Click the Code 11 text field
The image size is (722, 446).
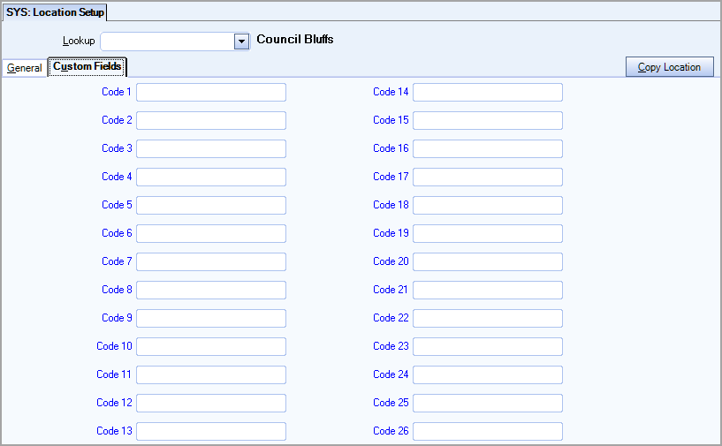pyautogui.click(x=211, y=374)
